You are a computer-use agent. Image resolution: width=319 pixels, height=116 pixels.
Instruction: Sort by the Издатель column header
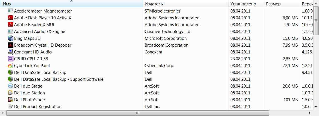(186, 4)
